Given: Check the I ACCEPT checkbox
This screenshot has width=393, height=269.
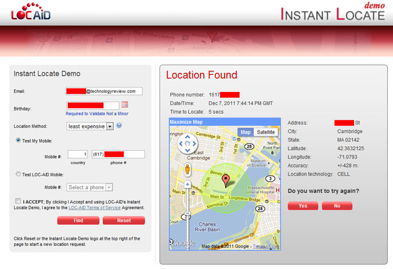Looking at the screenshot, I should pos(17,201).
